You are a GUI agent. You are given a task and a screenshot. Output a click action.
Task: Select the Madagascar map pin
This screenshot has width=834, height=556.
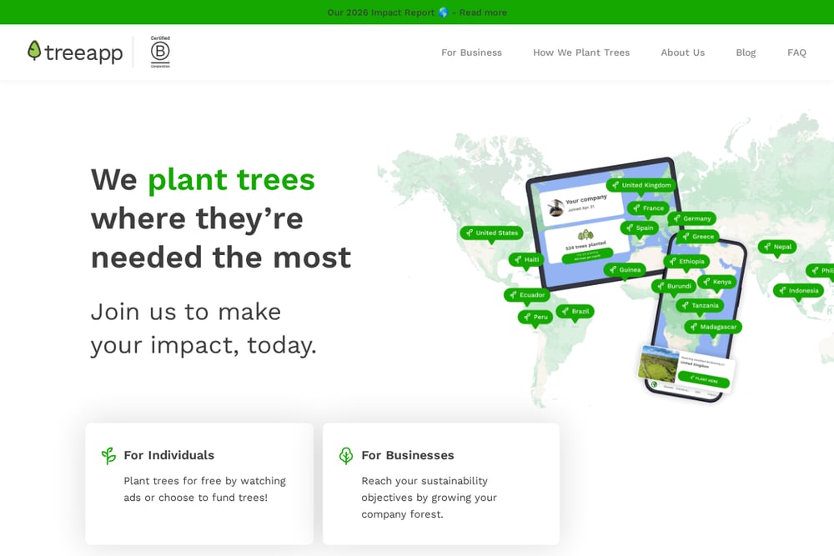(713, 327)
